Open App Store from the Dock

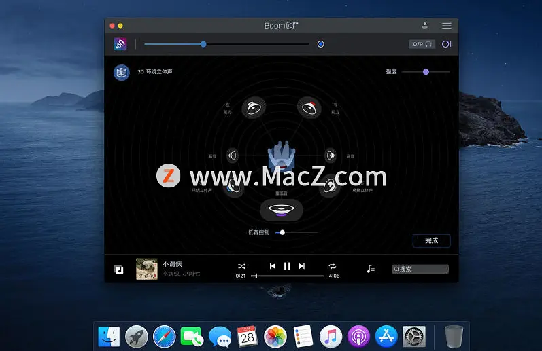[386, 336]
